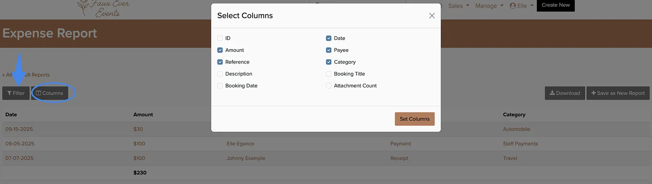652x184 pixels.
Task: Go back to All Default Reports
Action: pyautogui.click(x=26, y=75)
